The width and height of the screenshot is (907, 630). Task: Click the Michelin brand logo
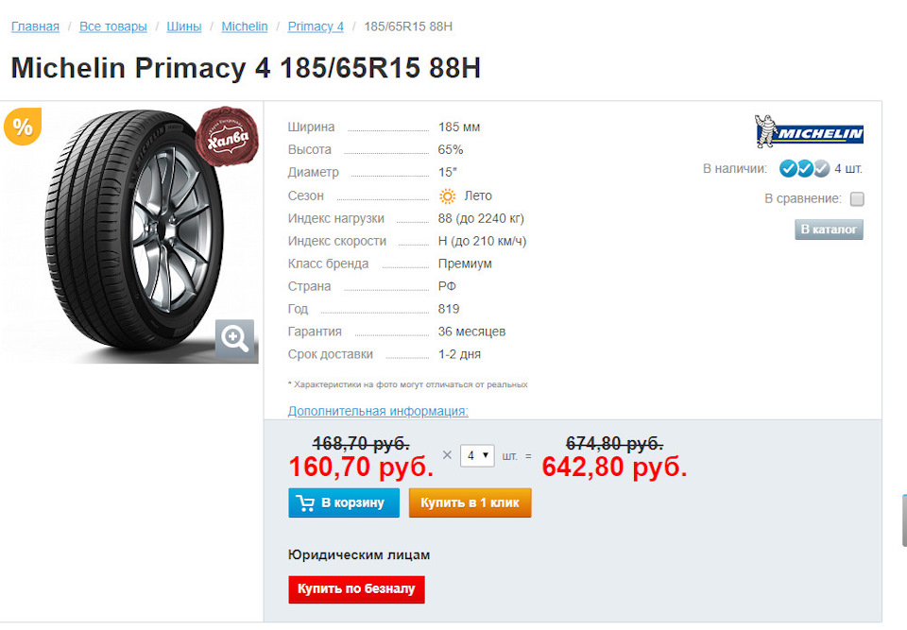[809, 132]
